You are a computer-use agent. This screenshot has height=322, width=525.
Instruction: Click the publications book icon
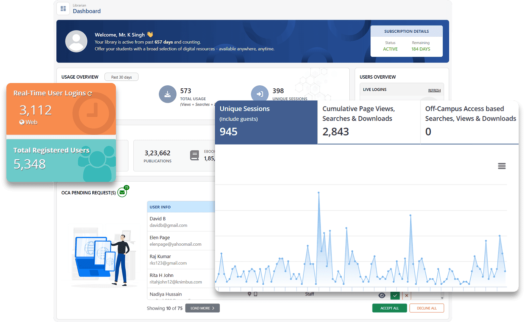point(194,155)
